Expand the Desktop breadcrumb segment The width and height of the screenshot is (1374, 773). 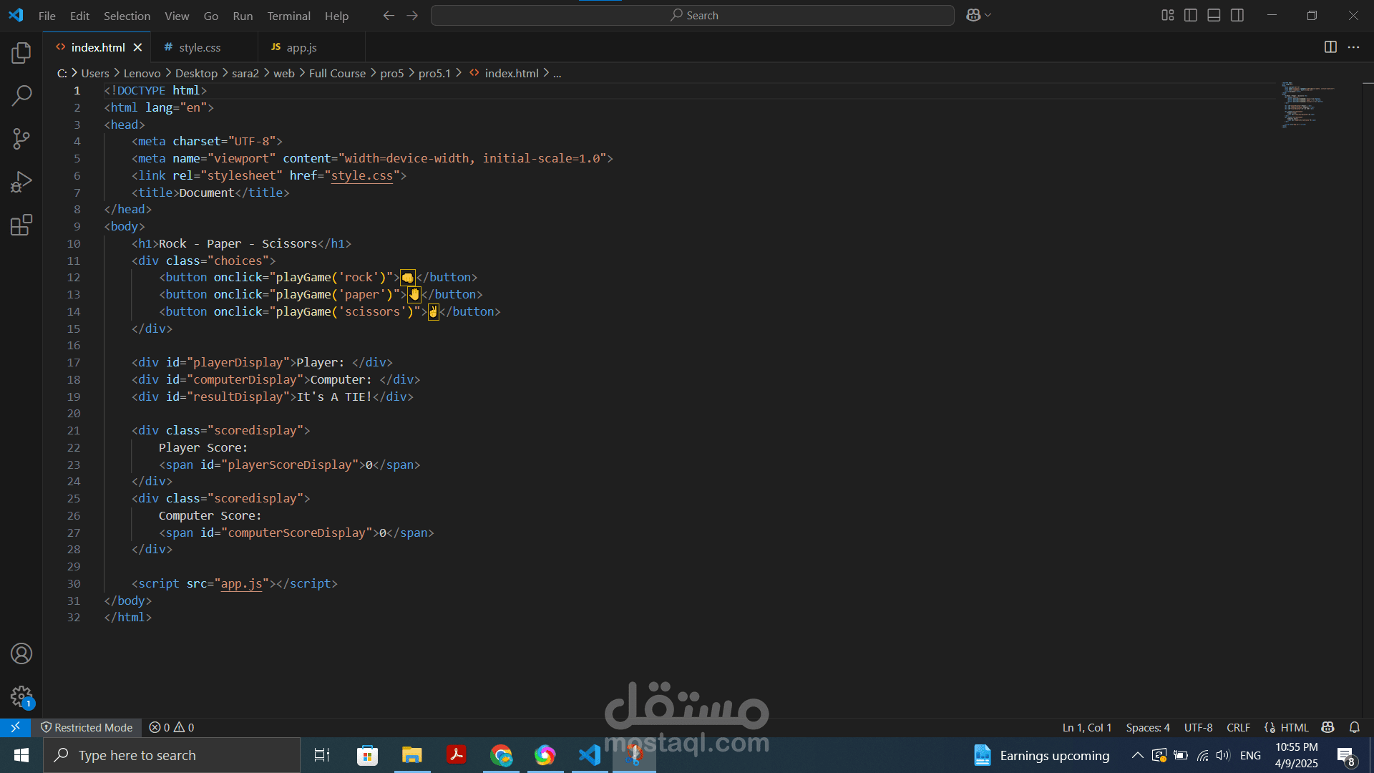tap(196, 73)
